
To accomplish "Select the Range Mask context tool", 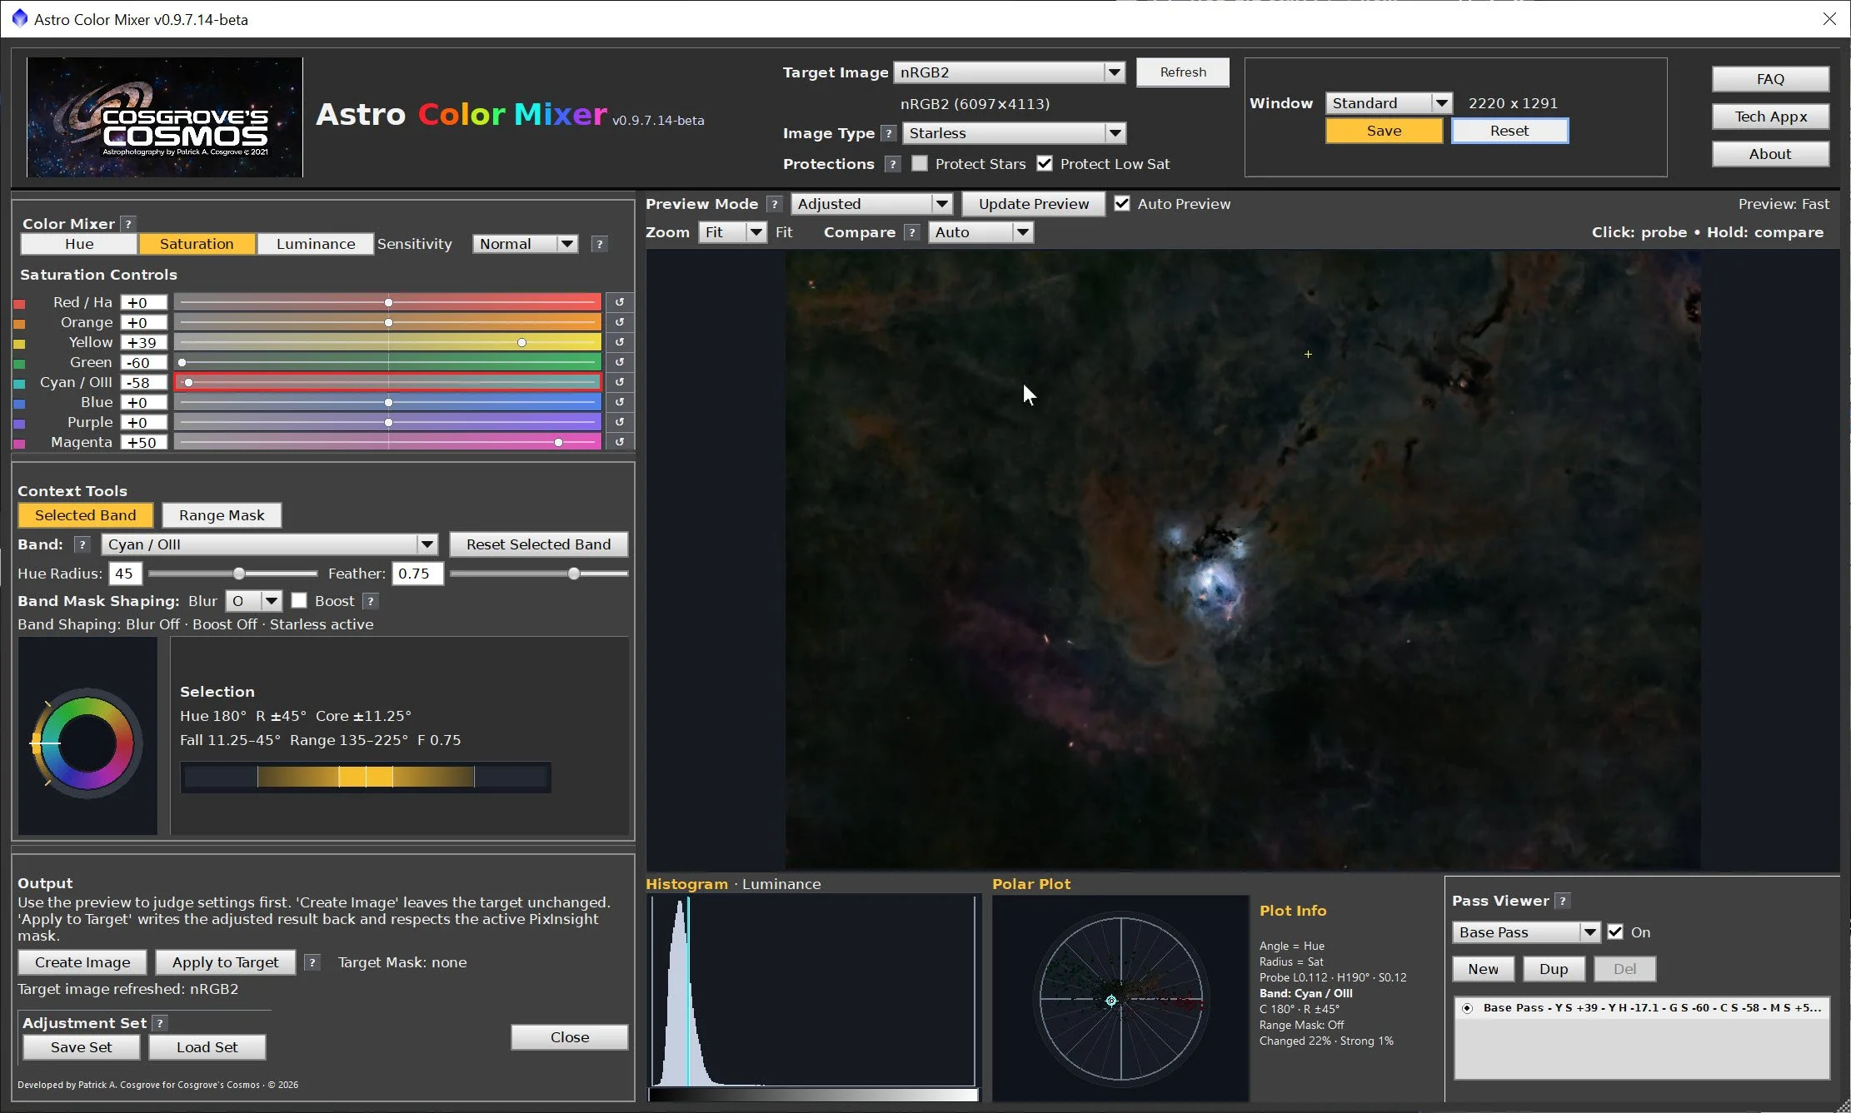I will click(222, 515).
